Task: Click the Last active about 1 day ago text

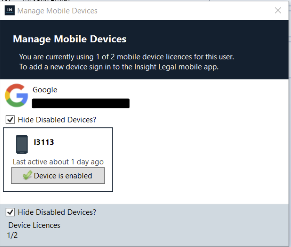Action: pyautogui.click(x=58, y=162)
